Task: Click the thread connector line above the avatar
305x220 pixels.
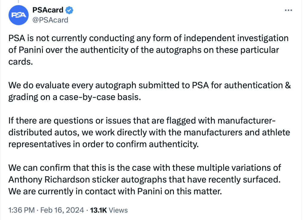Action: [18, 1]
